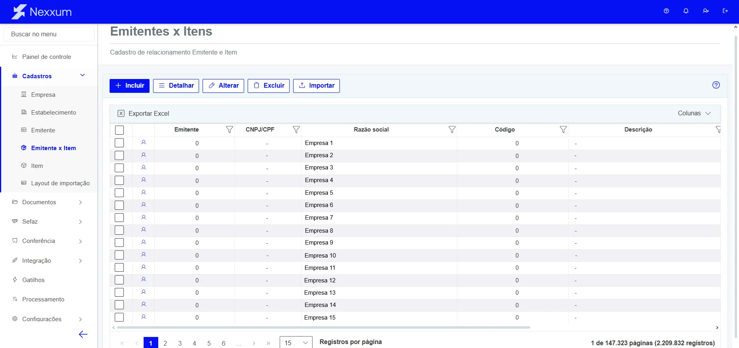The height and width of the screenshot is (348, 739).
Task: Click the Incluir button
Action: point(129,86)
